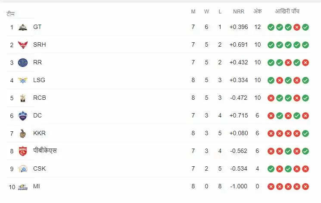Viewport: 321px width, 203px height.
Task: Click the Punjab Kings team logo
Action: coord(23,151)
